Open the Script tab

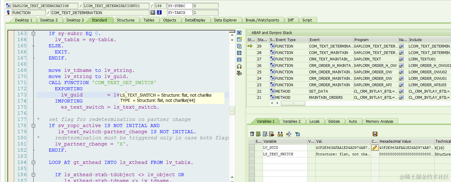click(307, 20)
